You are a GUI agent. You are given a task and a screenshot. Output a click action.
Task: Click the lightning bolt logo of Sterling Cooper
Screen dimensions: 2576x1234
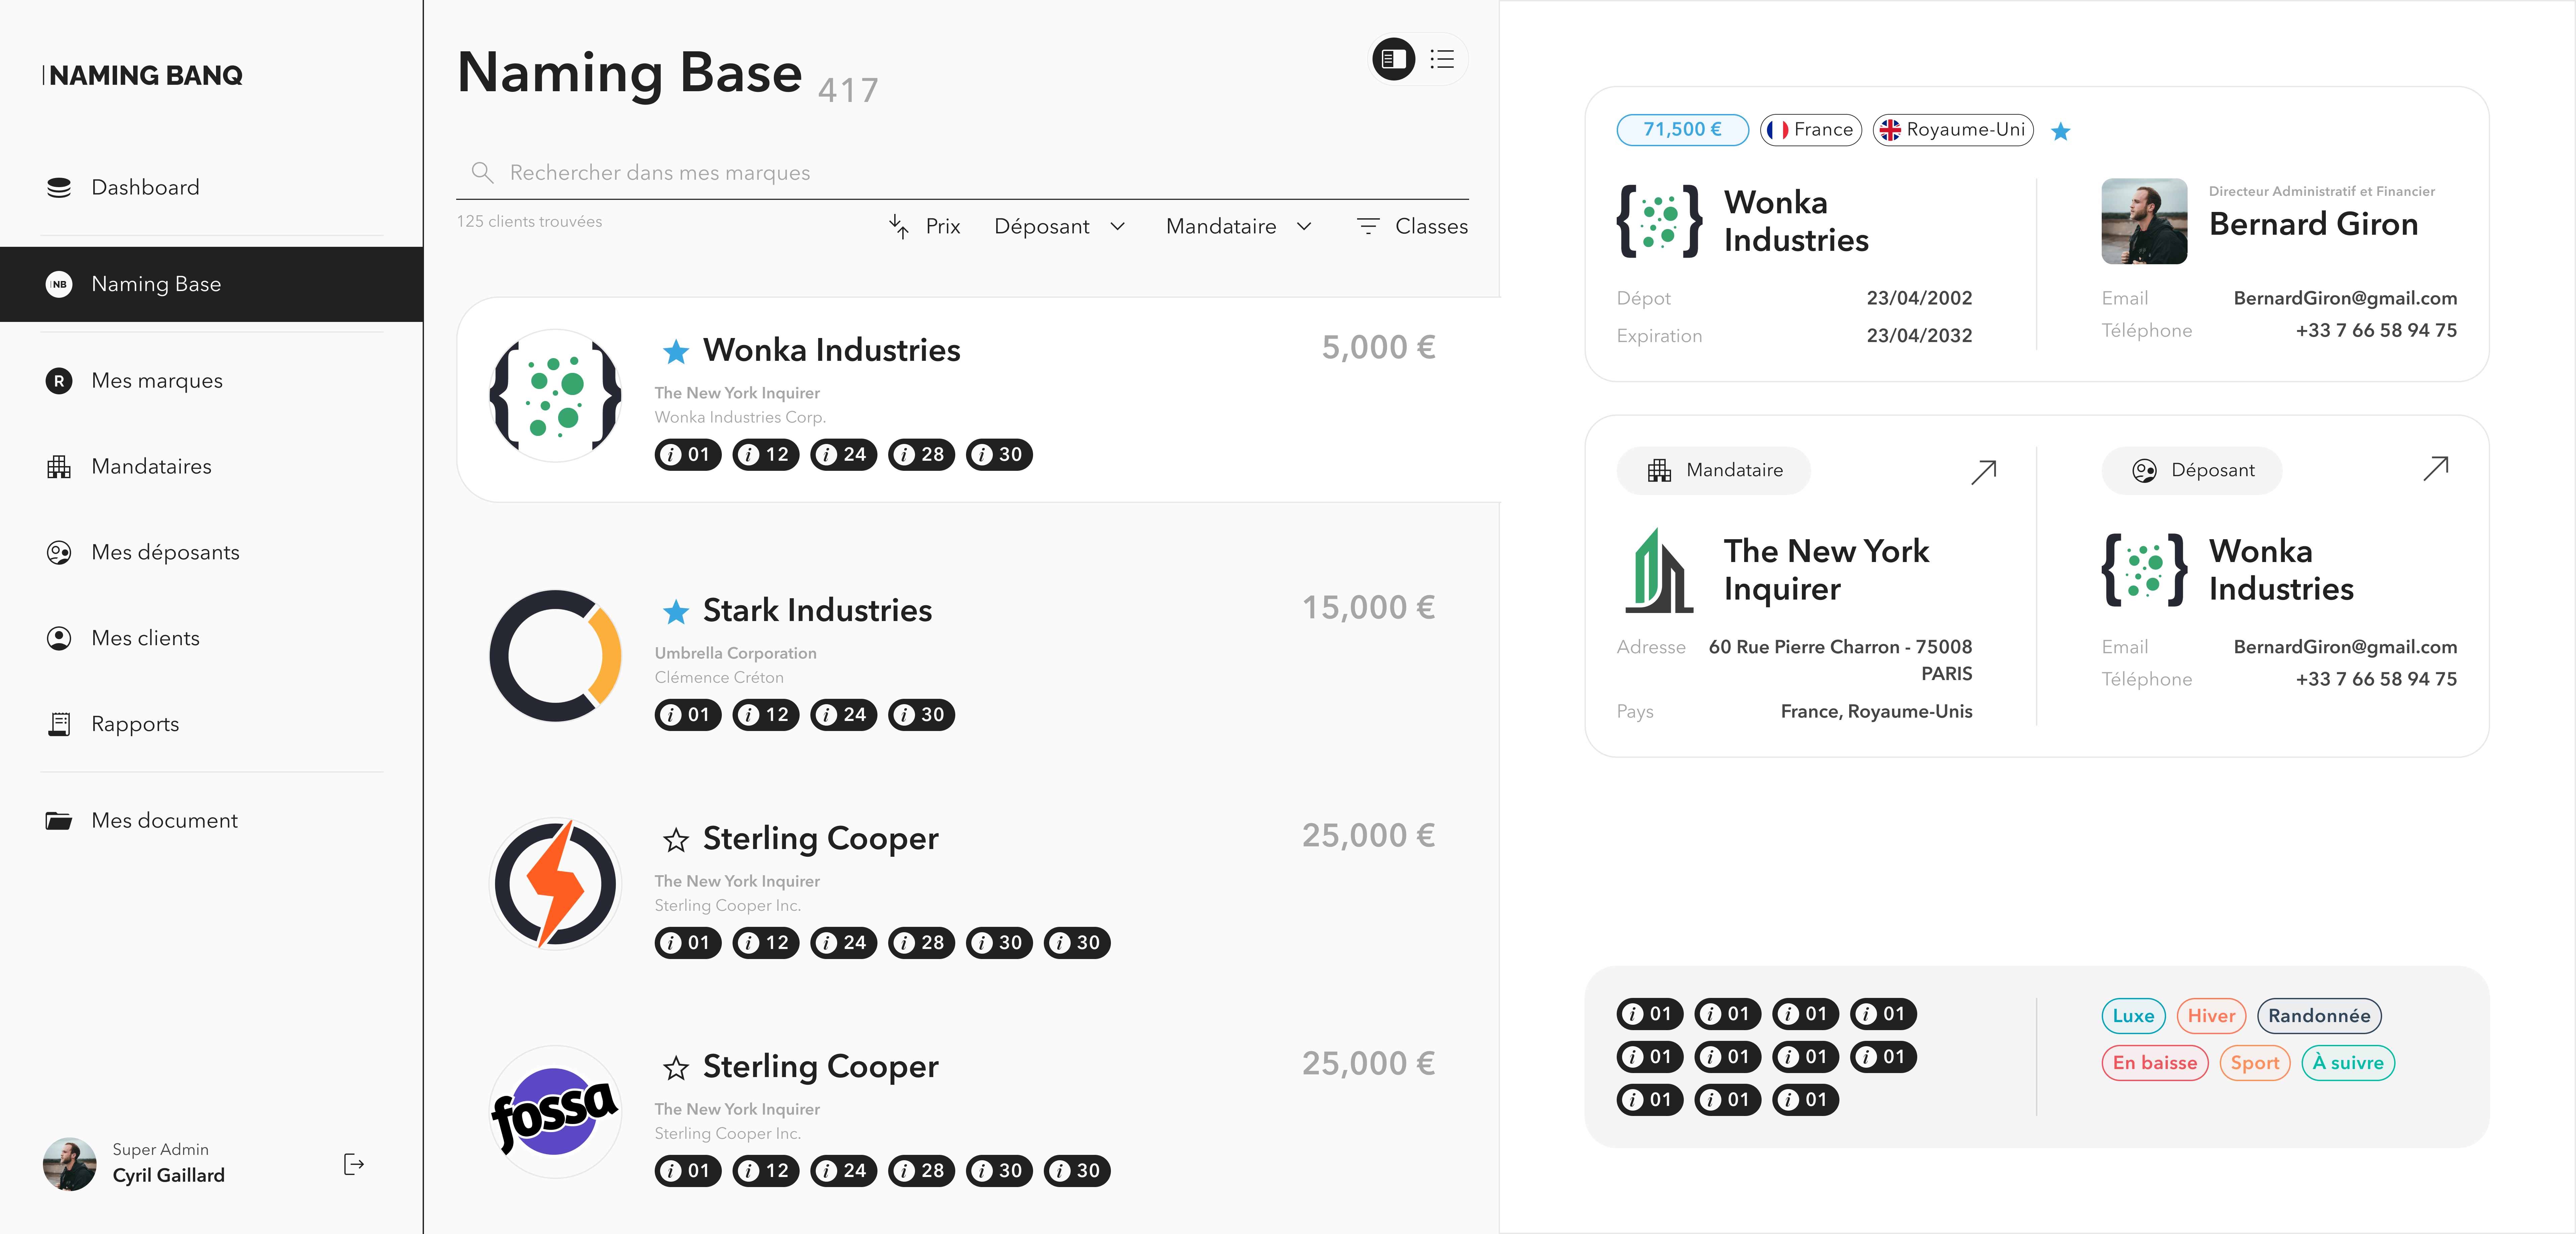click(555, 884)
